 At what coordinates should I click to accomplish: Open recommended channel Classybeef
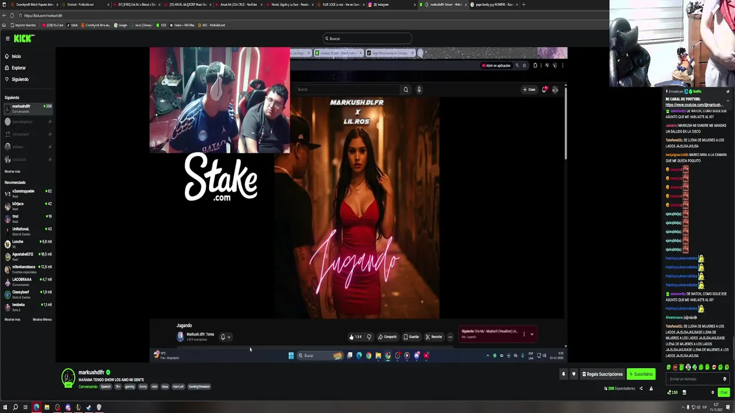coord(28,294)
